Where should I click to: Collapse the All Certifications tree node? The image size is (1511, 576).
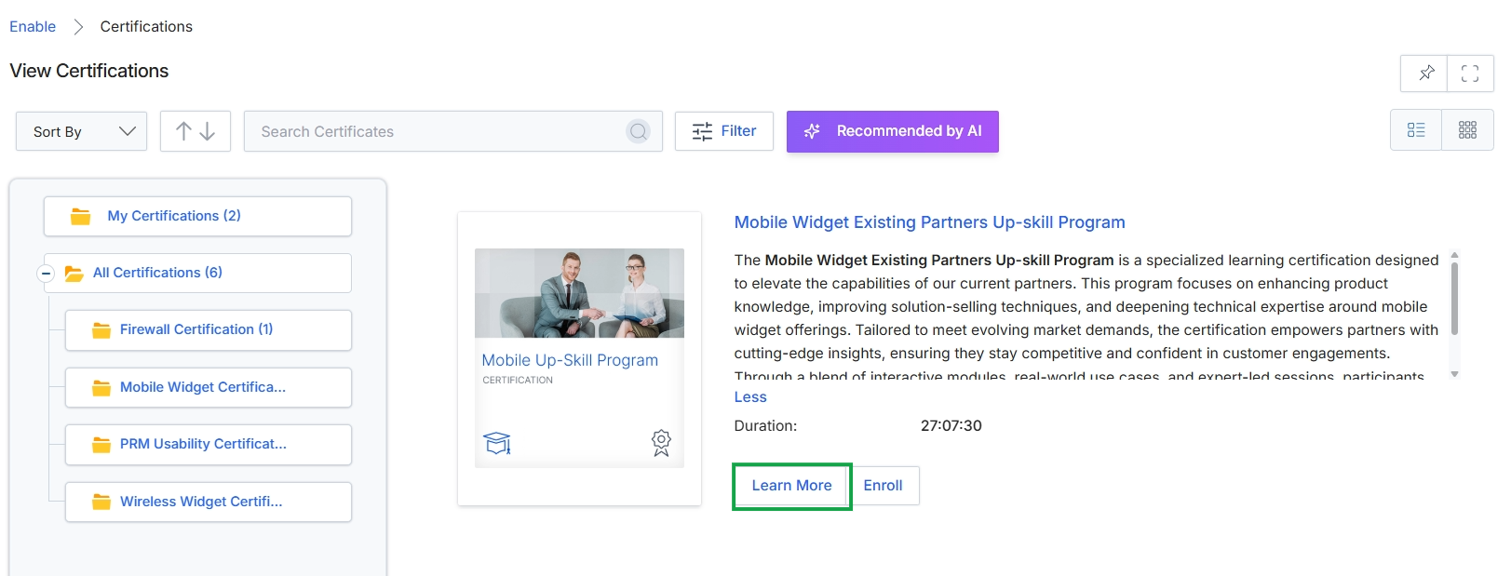(x=46, y=274)
